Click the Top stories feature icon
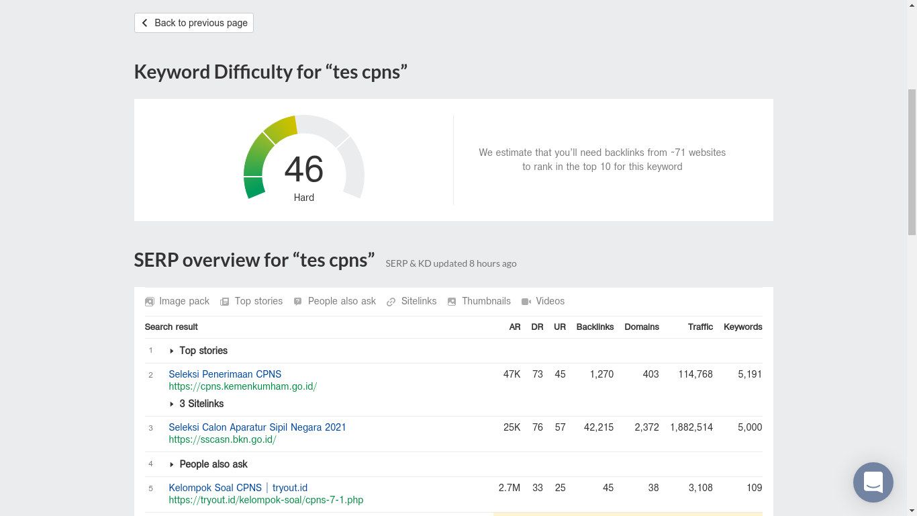The width and height of the screenshot is (917, 516). [x=225, y=302]
